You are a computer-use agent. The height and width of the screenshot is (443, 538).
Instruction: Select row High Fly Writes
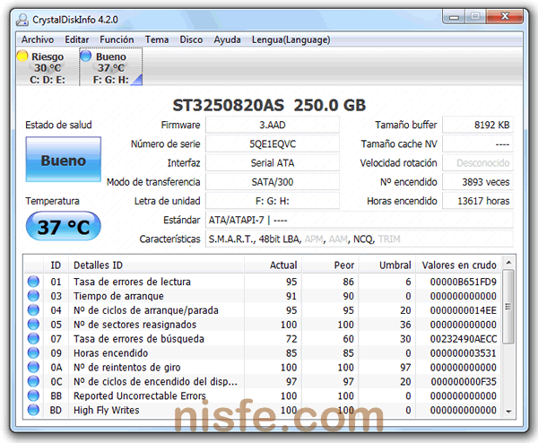point(263,410)
